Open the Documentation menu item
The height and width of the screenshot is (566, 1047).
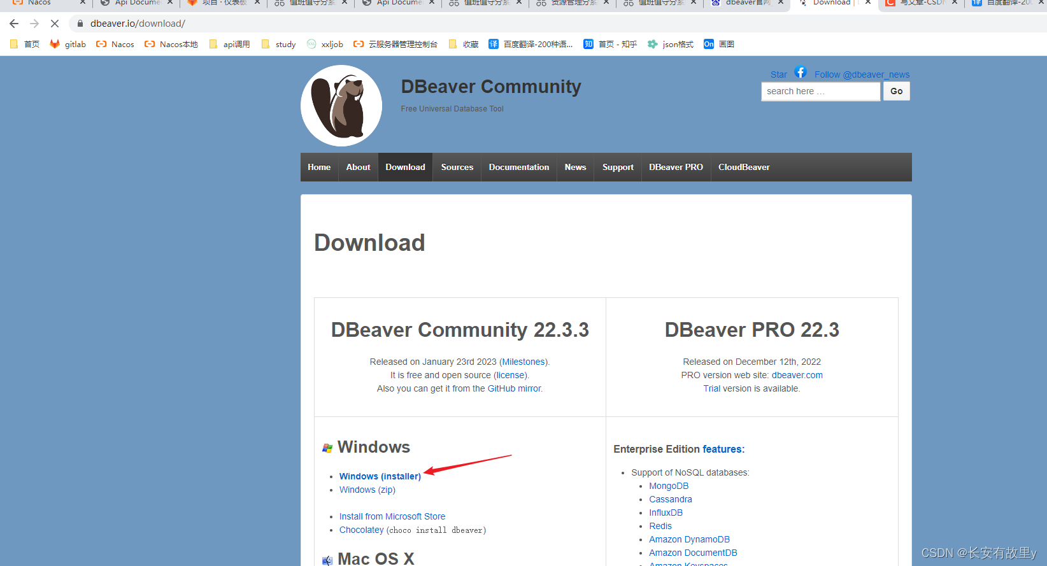[519, 167]
